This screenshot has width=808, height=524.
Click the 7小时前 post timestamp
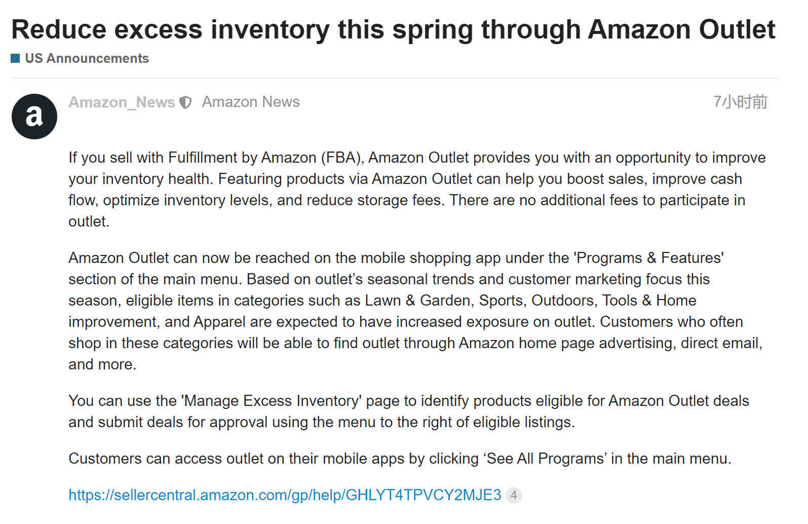(x=740, y=102)
